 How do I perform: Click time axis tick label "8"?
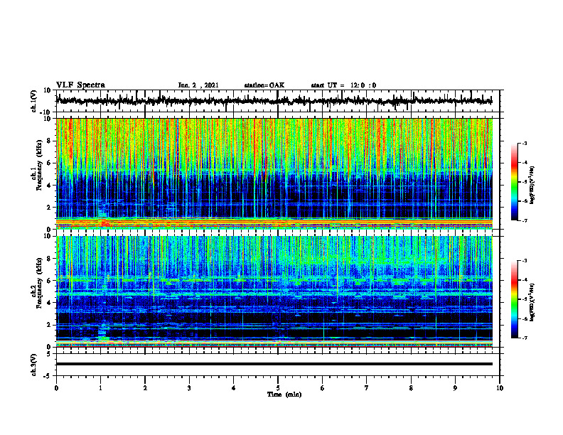pos(411,388)
